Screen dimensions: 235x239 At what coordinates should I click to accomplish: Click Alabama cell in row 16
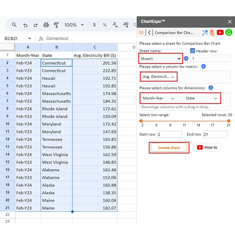point(57,170)
